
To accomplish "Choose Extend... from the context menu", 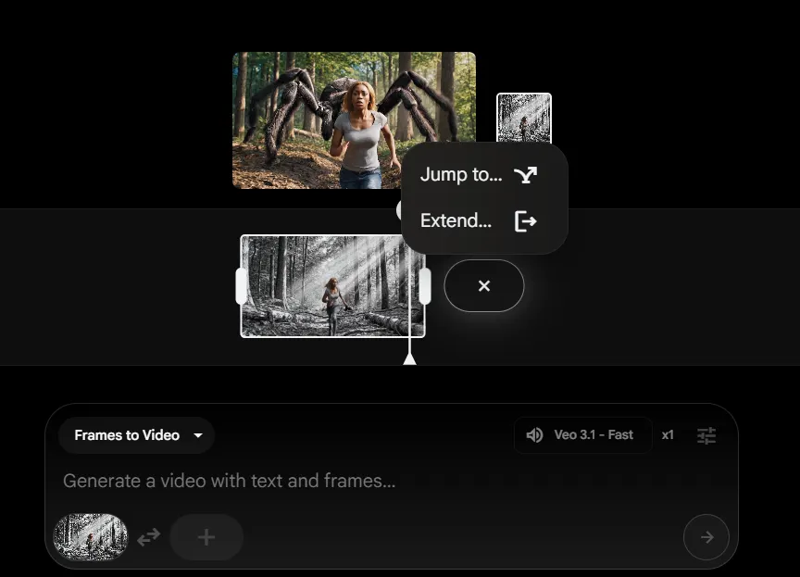I will tap(455, 220).
